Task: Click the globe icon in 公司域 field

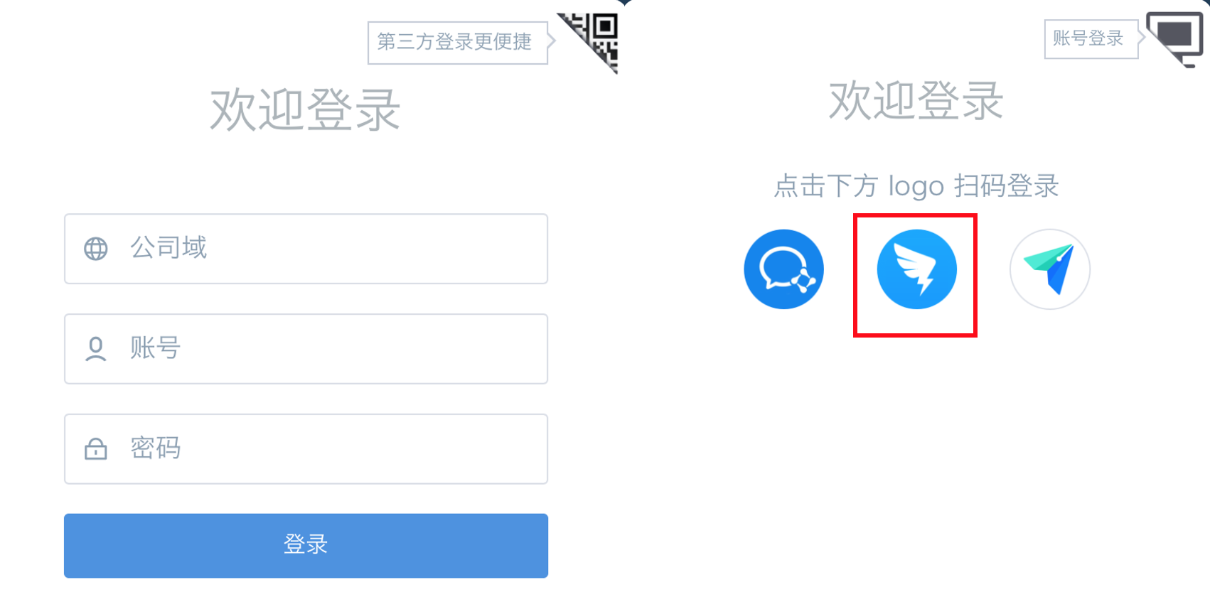Action: coord(96,249)
